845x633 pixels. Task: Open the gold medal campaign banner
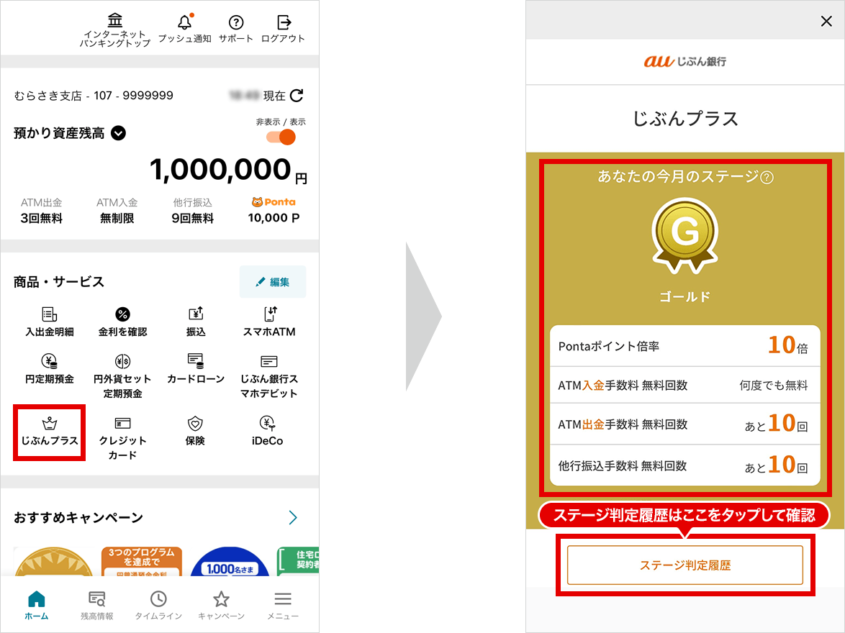coord(53,561)
